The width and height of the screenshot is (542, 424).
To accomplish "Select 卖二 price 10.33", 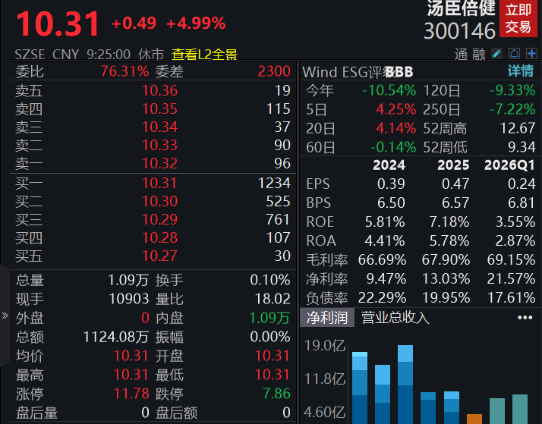I will 159,145.
